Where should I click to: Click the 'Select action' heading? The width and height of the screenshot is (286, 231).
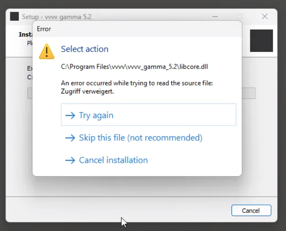coord(85,49)
